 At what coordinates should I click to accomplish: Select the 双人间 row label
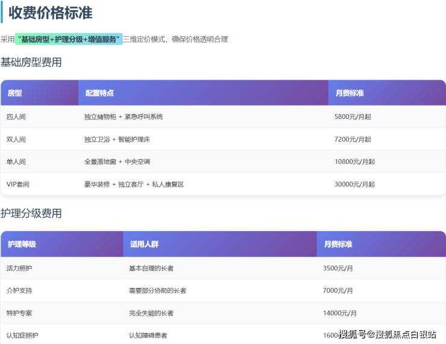(x=16, y=139)
